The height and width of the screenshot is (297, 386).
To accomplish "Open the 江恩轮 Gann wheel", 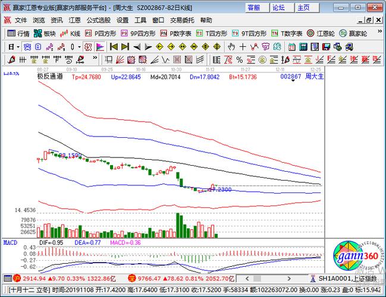I will [x=321, y=33].
